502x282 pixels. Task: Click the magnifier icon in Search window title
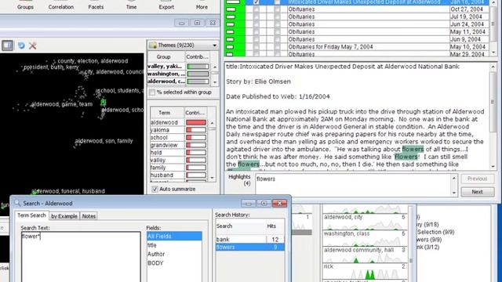click(x=17, y=203)
